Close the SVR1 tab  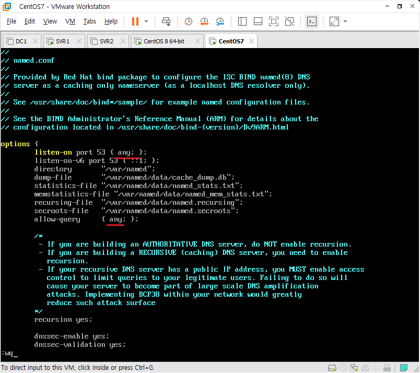point(79,41)
